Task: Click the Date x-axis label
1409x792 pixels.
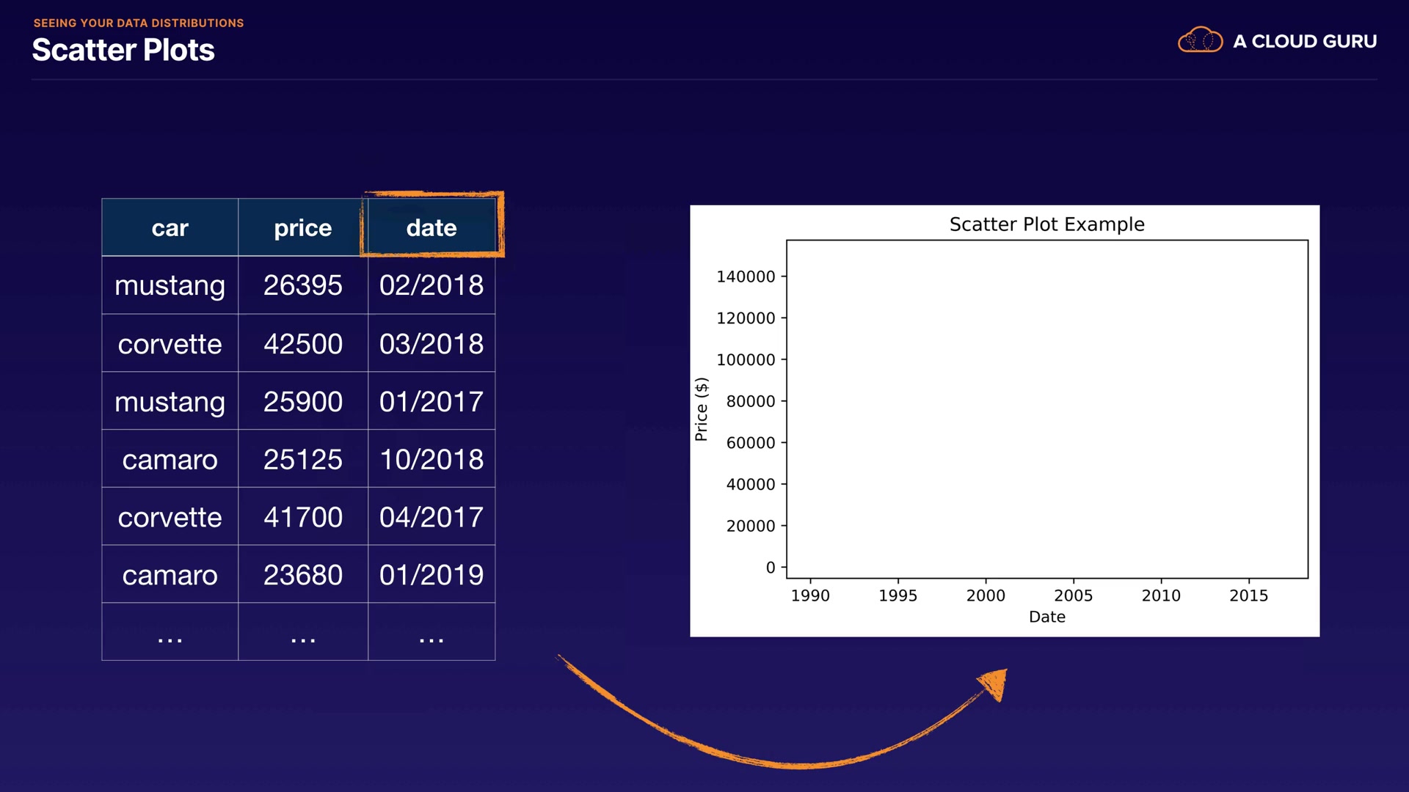Action: (1046, 617)
